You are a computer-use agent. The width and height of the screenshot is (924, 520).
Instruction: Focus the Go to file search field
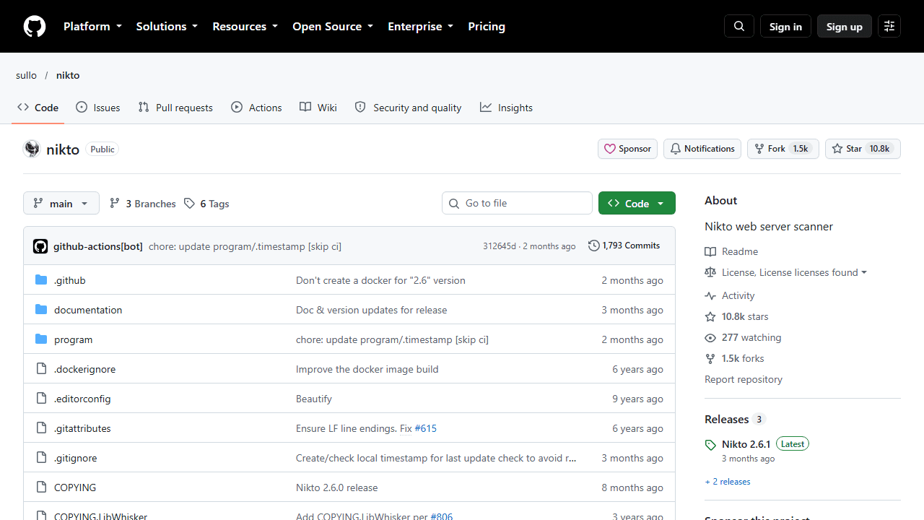pos(517,203)
